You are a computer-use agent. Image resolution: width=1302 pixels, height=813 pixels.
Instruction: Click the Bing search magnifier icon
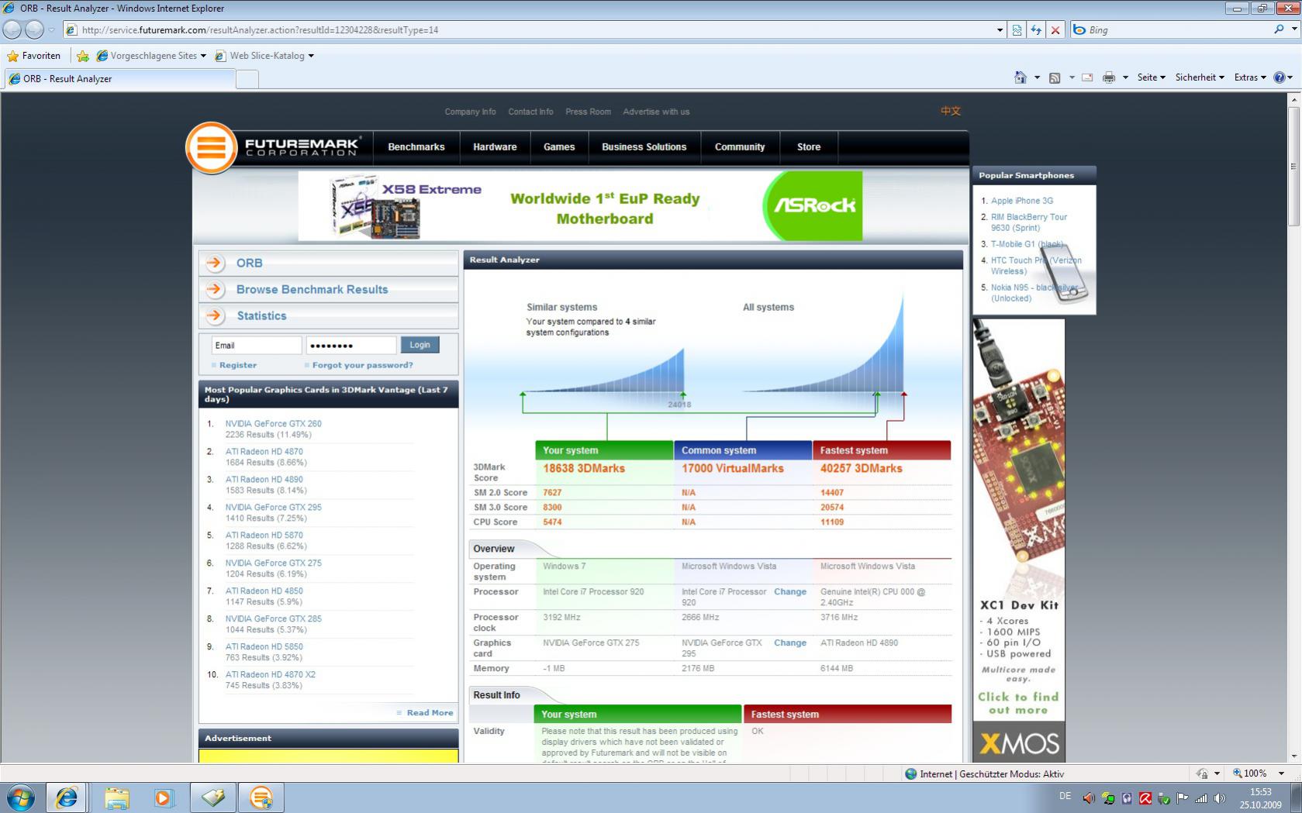(1279, 29)
